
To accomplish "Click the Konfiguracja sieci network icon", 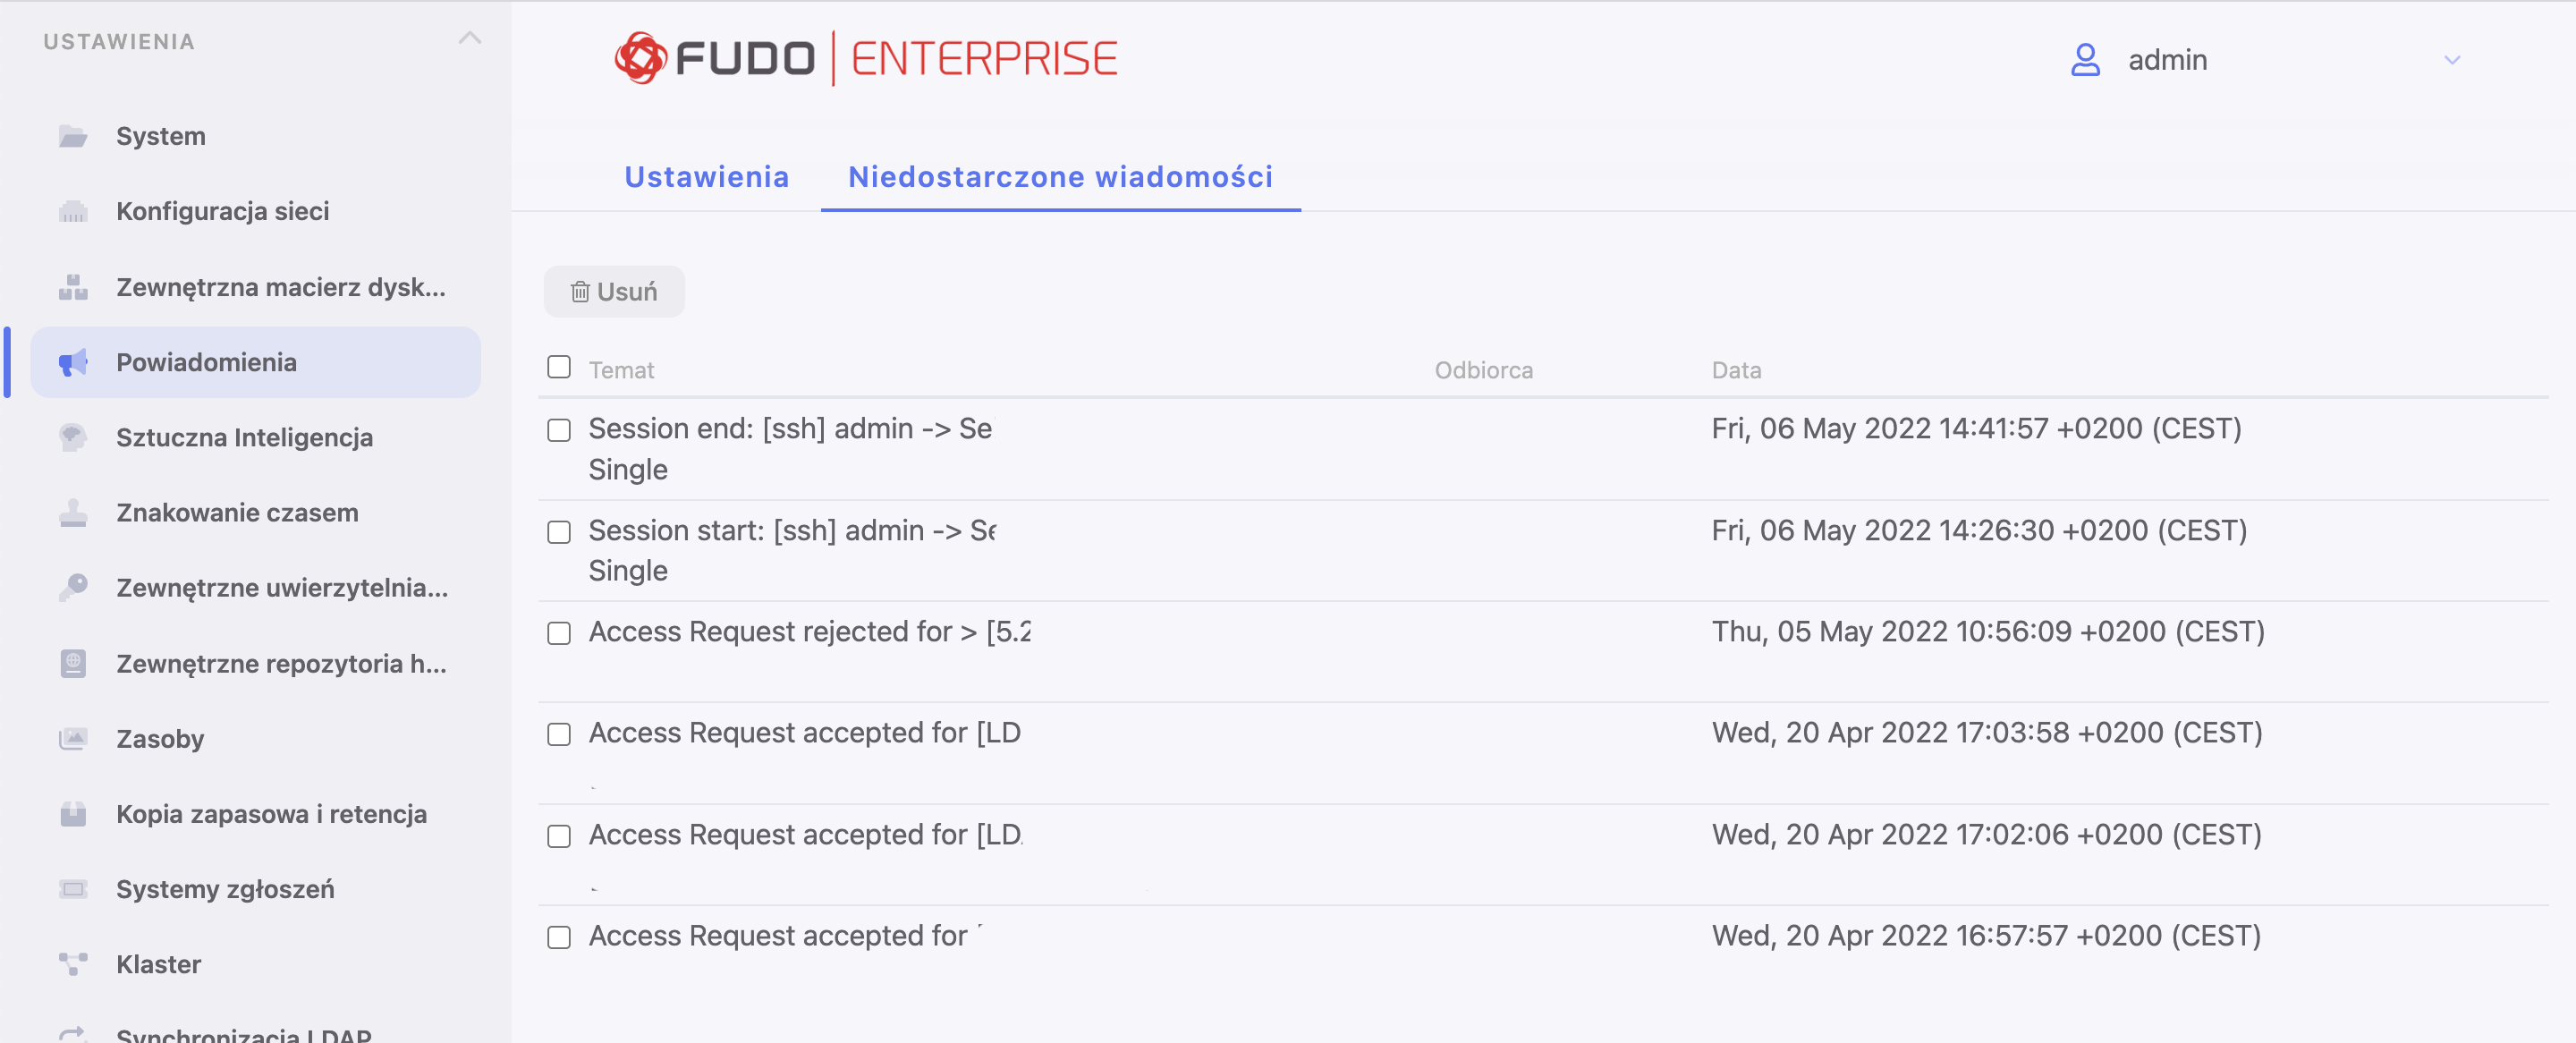I will [73, 211].
